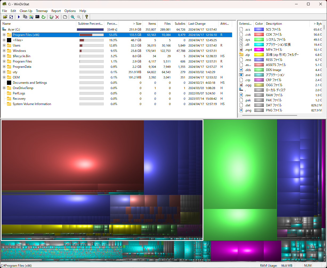Click Delete to Recycle Bin icon

51,17
